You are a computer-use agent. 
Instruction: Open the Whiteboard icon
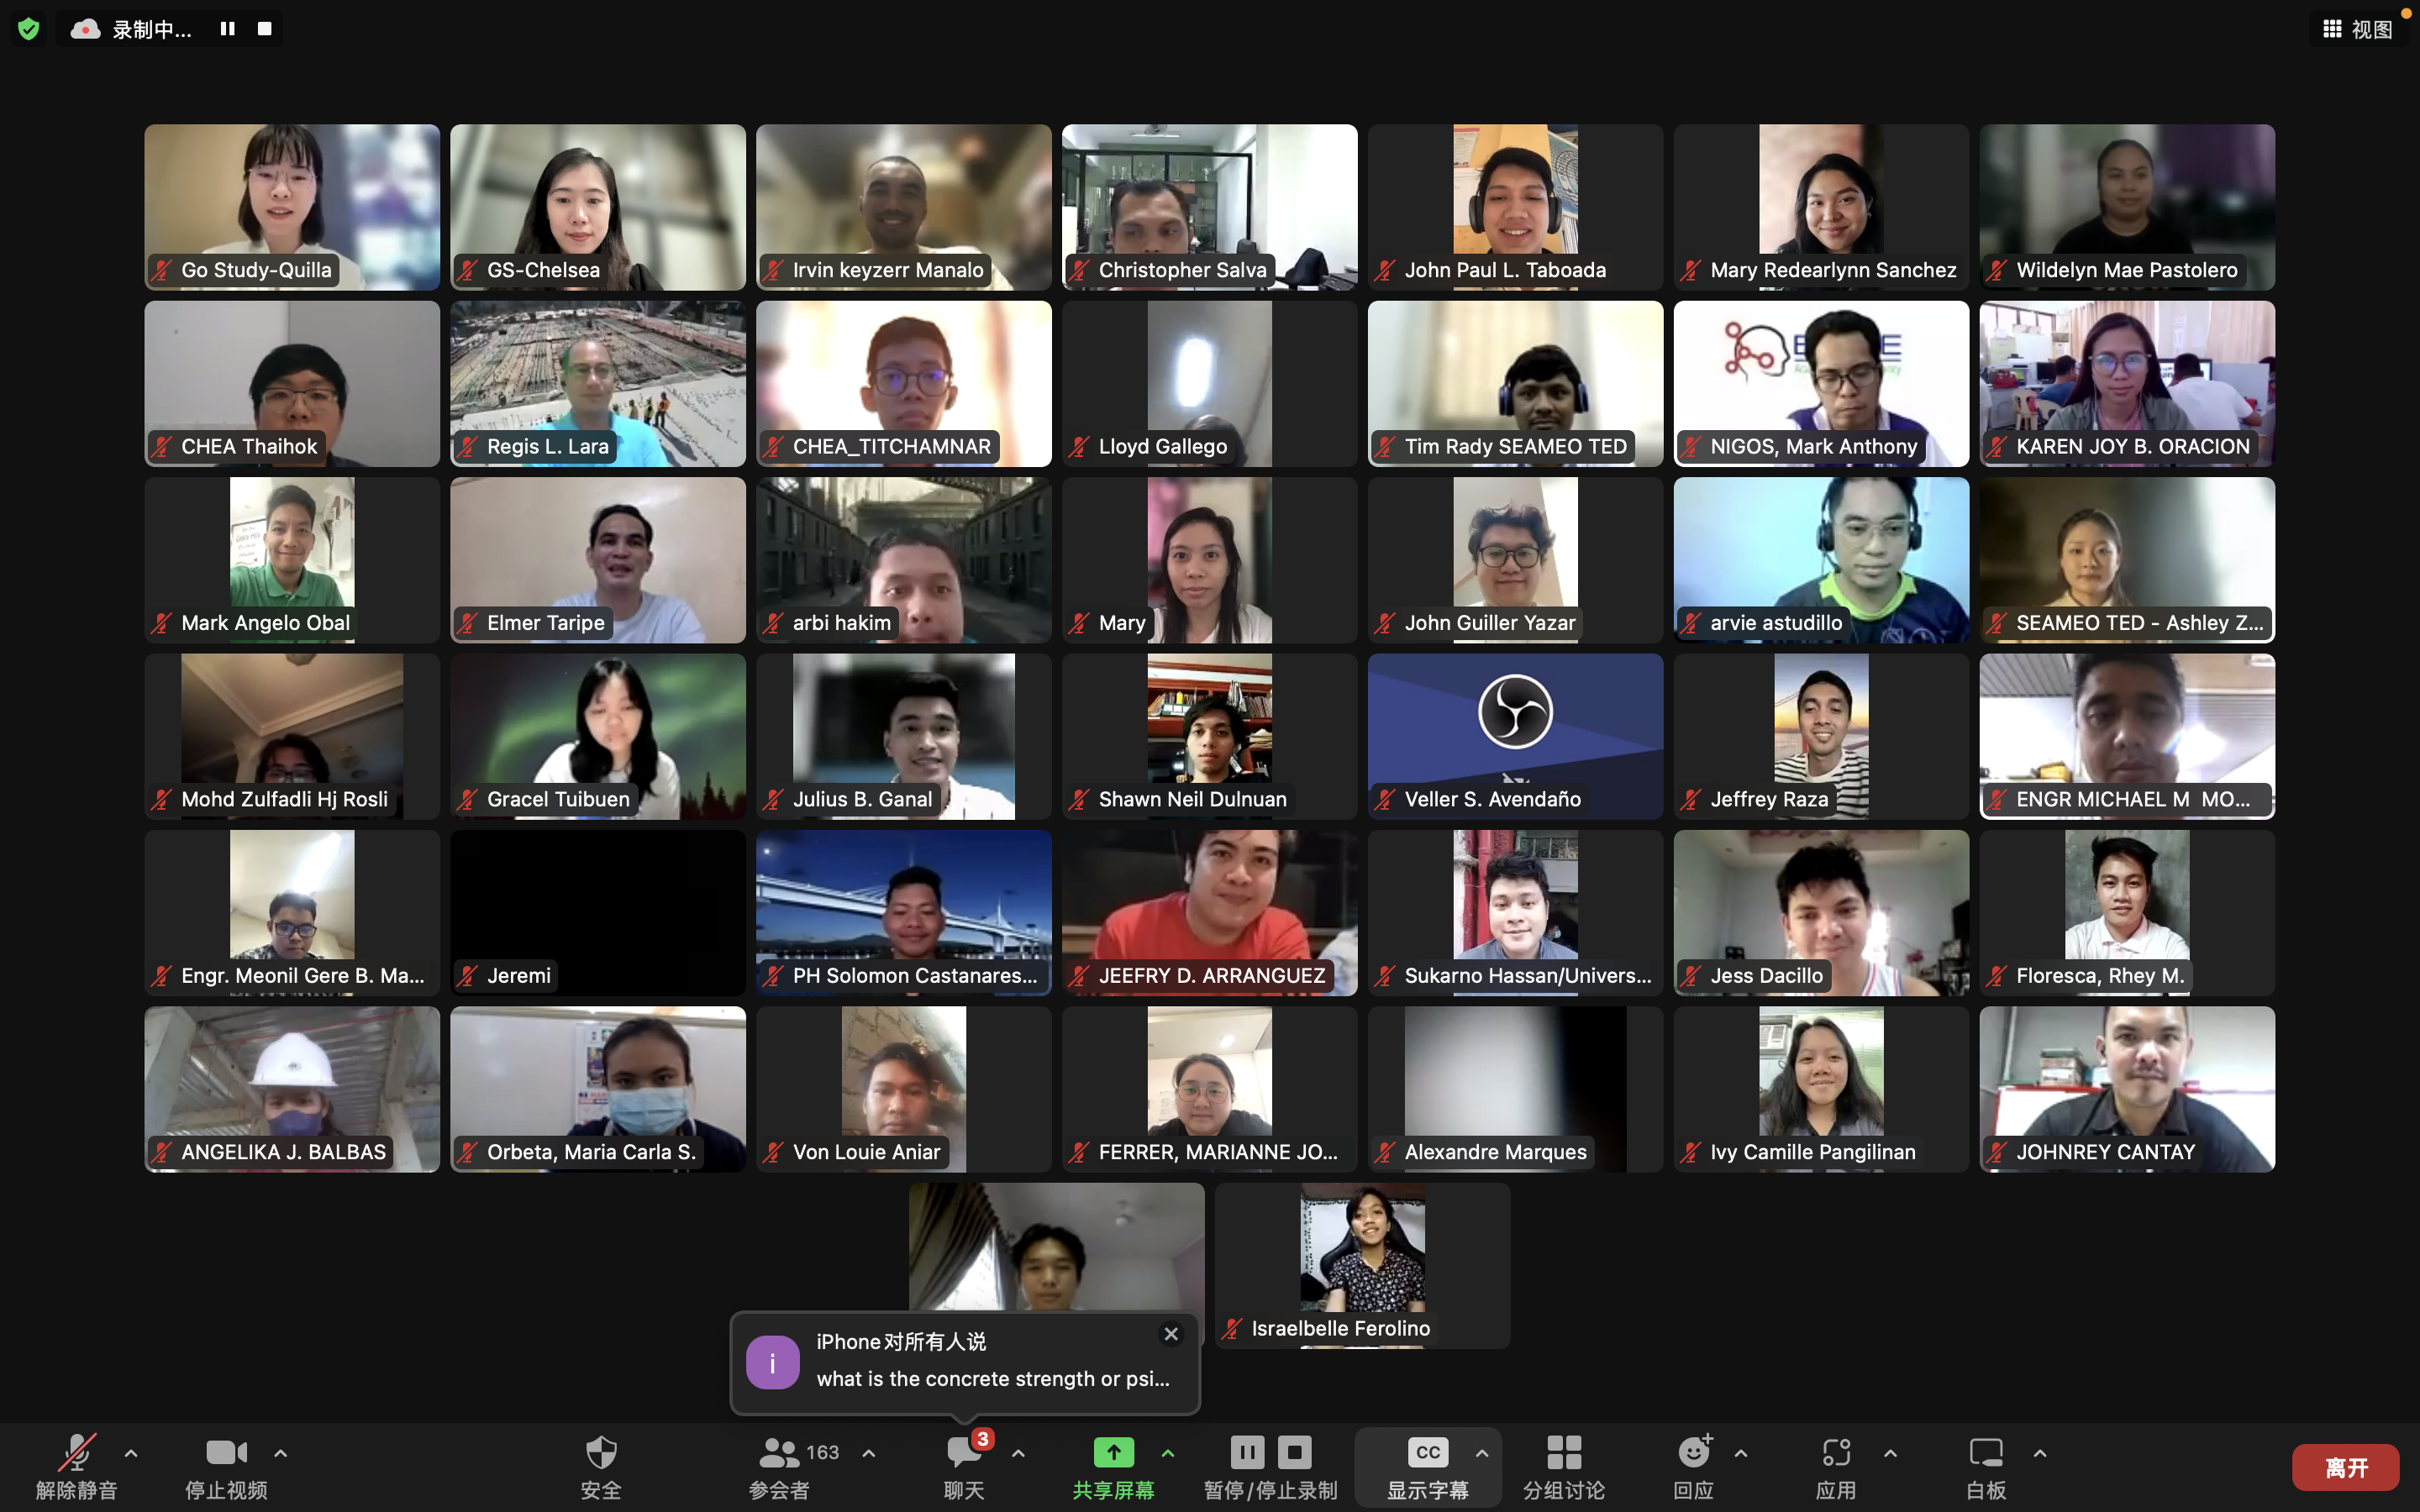[x=1985, y=1453]
